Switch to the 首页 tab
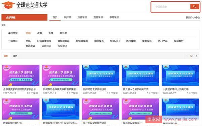Screen dimensions: 202x126 (x=55, y=17)
